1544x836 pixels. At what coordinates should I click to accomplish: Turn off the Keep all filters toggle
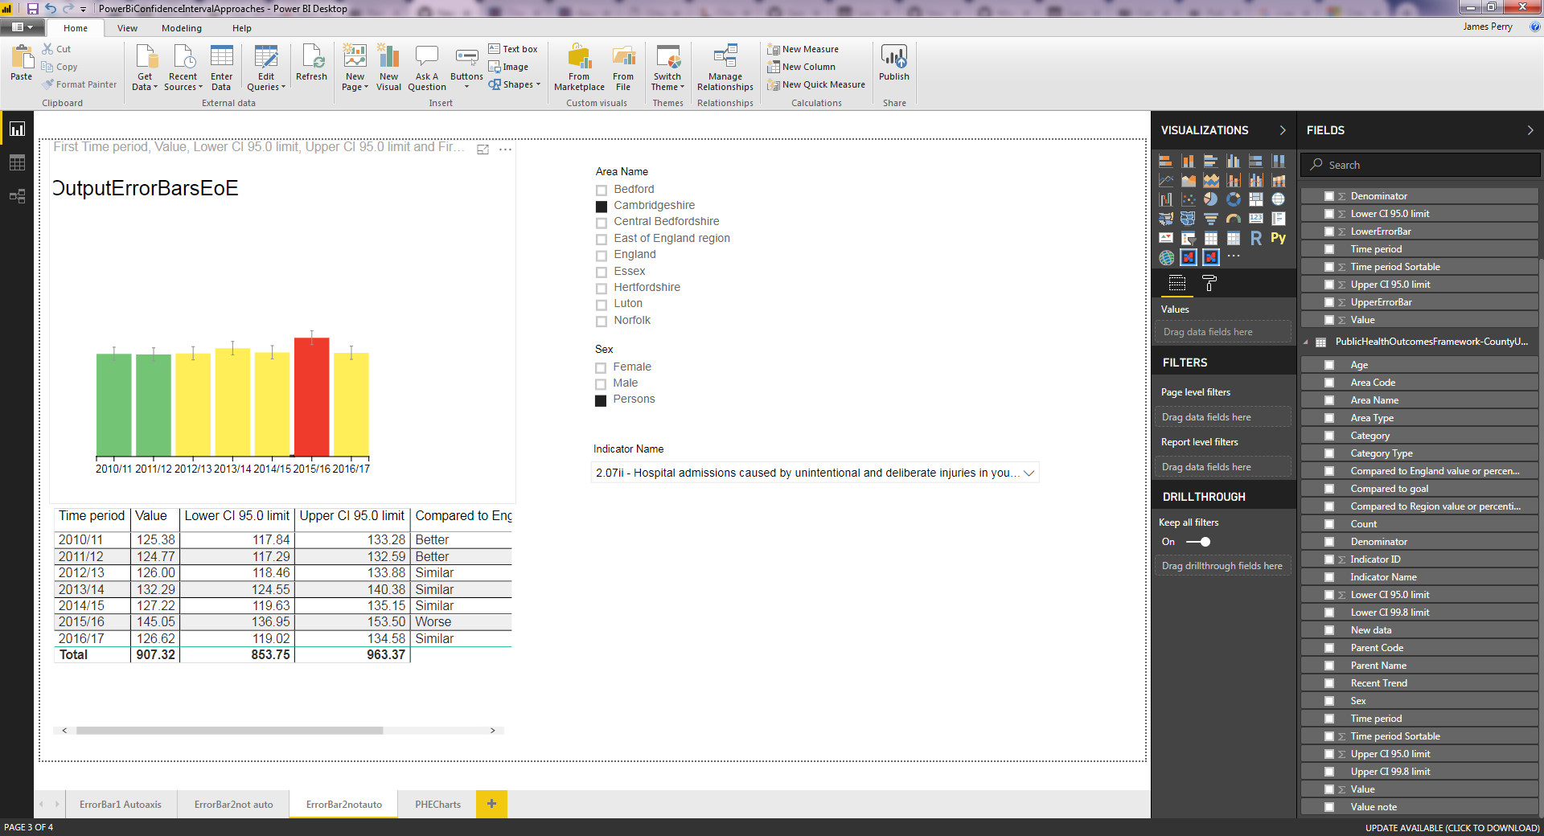[x=1198, y=542]
